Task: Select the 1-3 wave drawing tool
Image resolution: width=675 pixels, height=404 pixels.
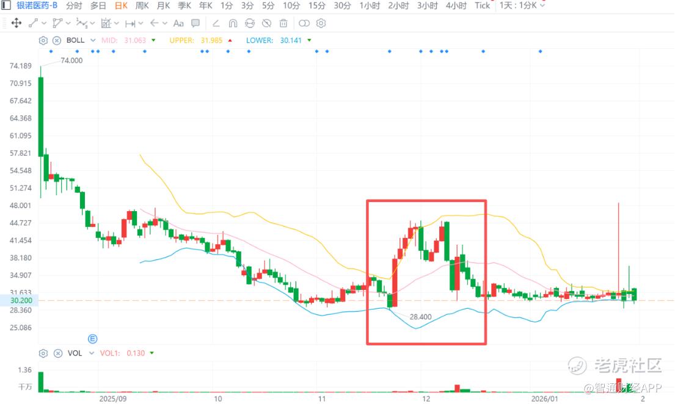Action: tap(81, 23)
